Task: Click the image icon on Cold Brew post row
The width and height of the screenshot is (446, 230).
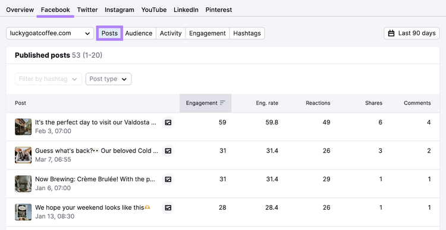Action: tap(168, 151)
